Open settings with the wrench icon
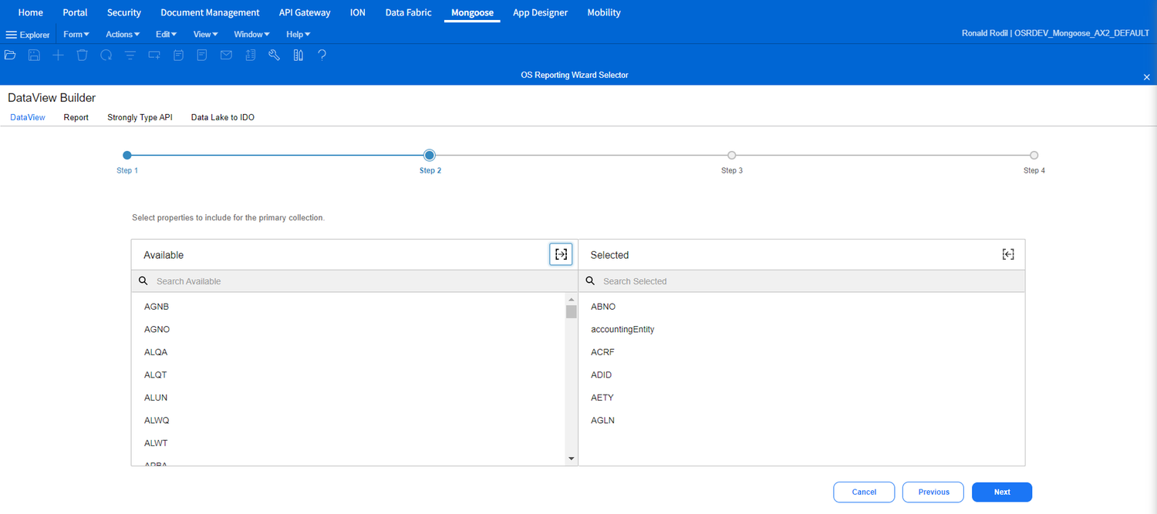Screen dimensions: 1157x514 pyautogui.click(x=274, y=55)
